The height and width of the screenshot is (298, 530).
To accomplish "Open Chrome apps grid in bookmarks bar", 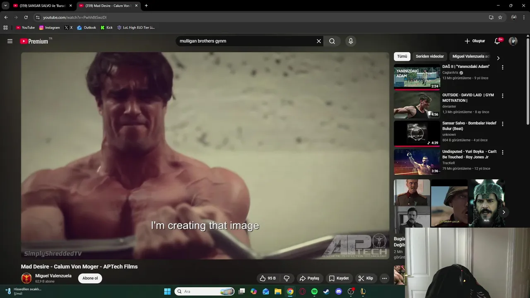I will (x=5, y=28).
